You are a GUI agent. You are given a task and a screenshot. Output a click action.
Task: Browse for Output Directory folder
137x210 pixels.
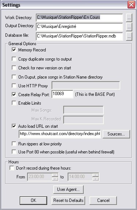pos(129,27)
